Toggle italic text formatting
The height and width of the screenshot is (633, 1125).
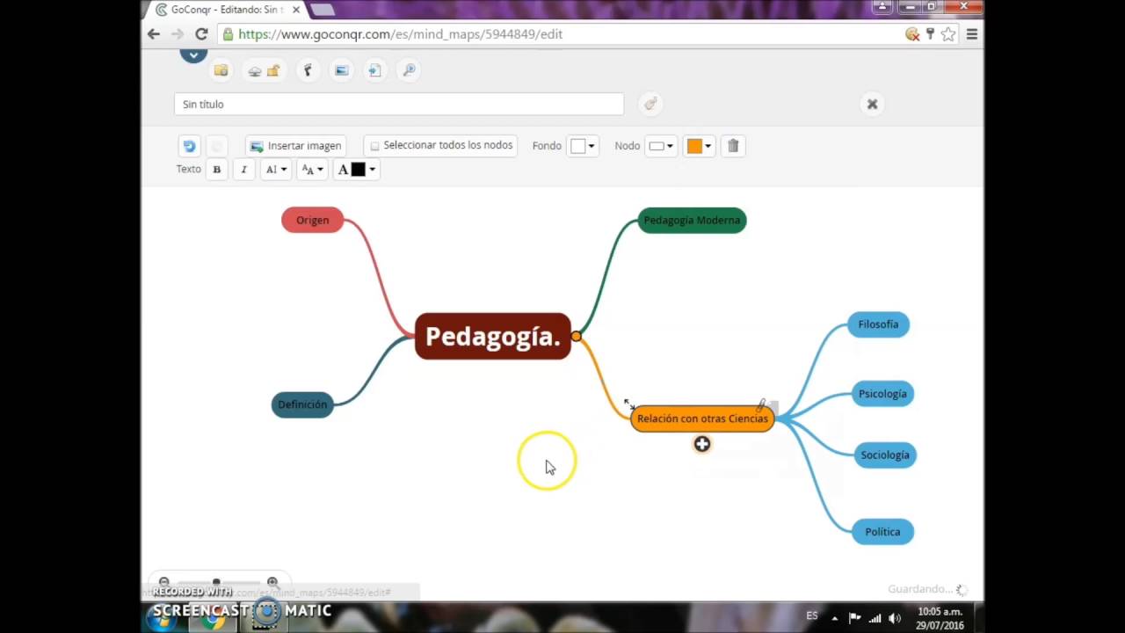243,170
